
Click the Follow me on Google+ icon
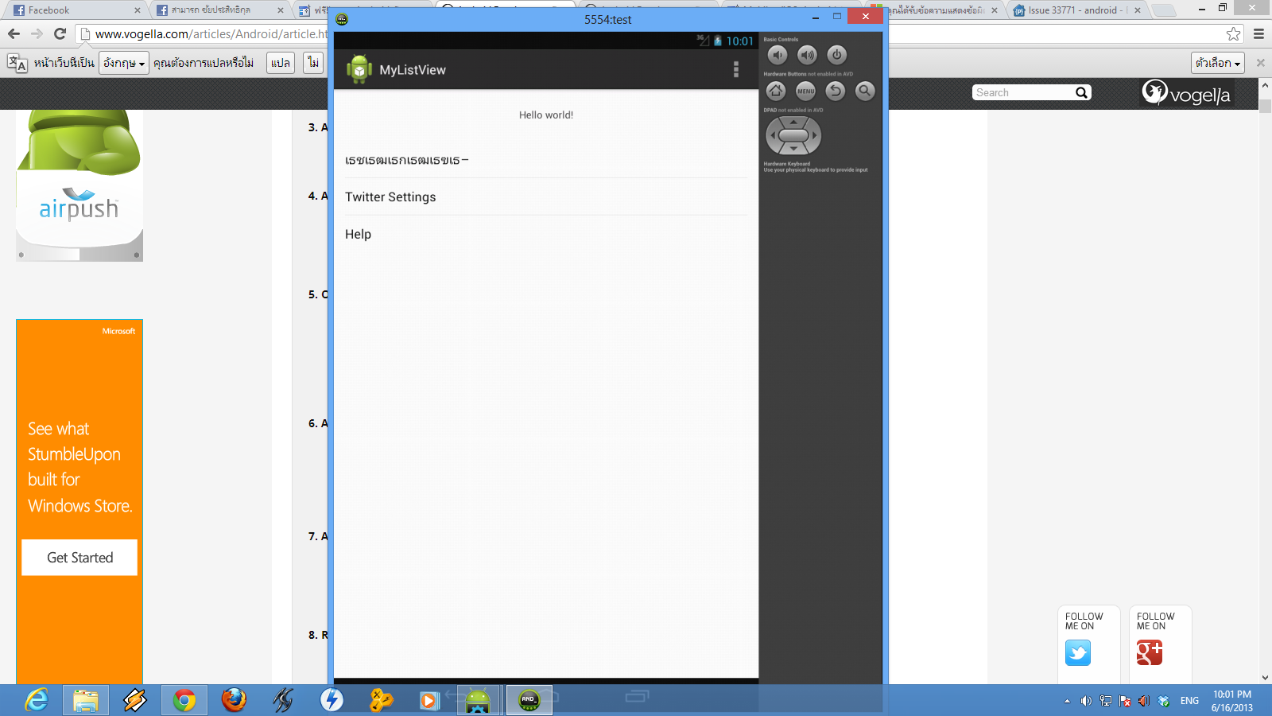pos(1150,653)
